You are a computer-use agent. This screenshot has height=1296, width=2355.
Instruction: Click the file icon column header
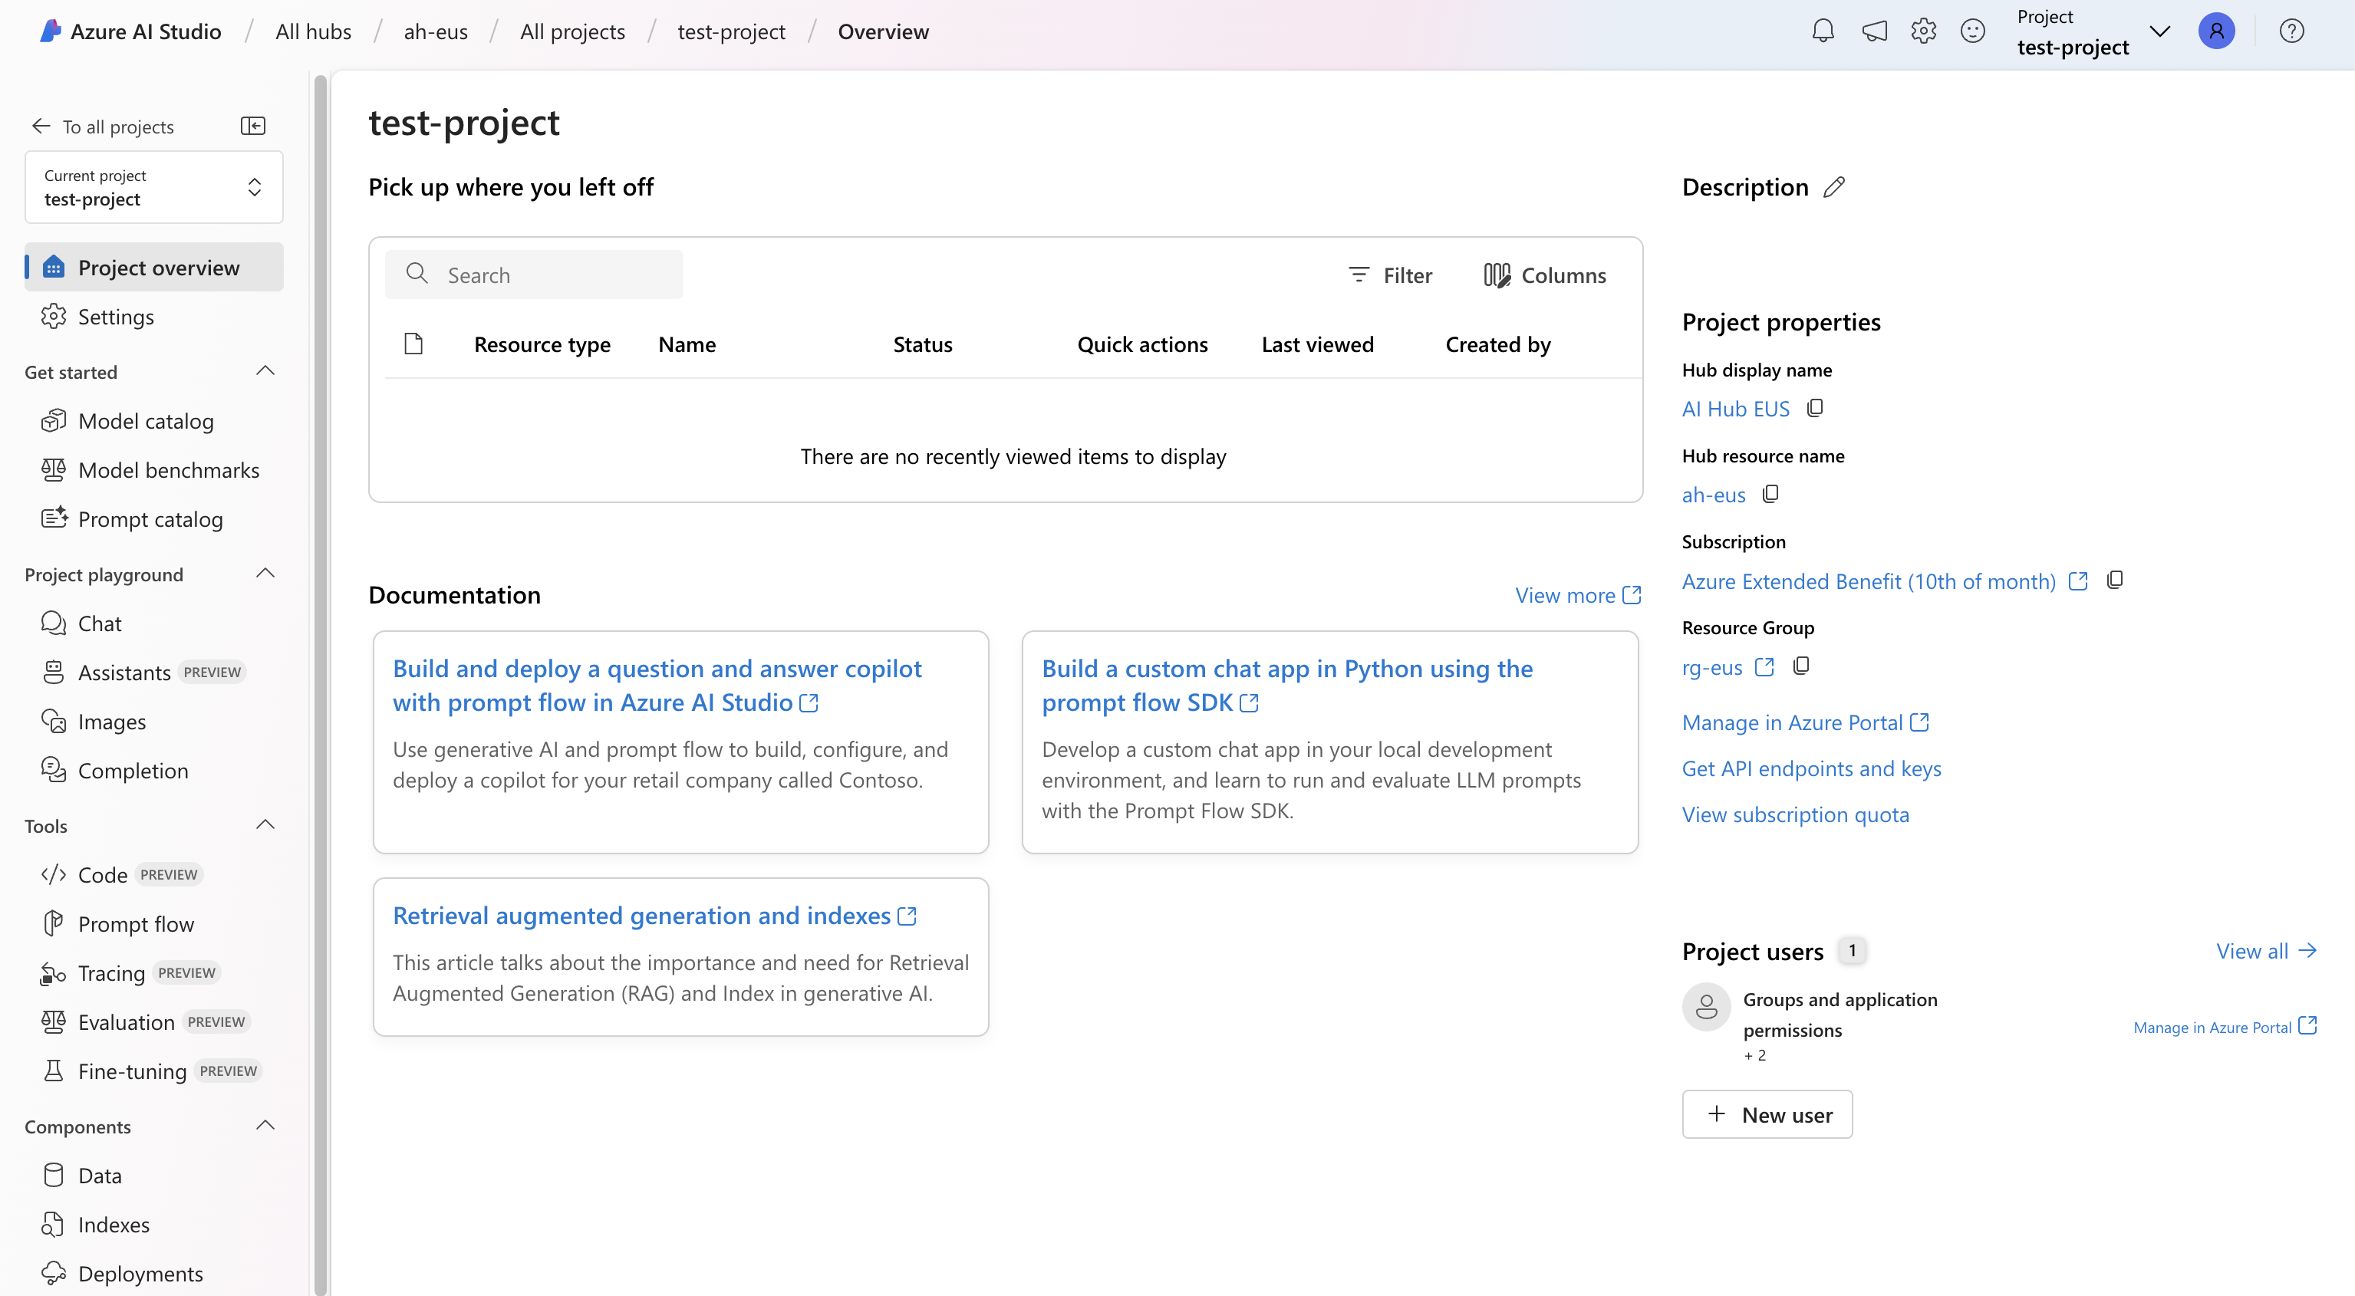coord(413,344)
